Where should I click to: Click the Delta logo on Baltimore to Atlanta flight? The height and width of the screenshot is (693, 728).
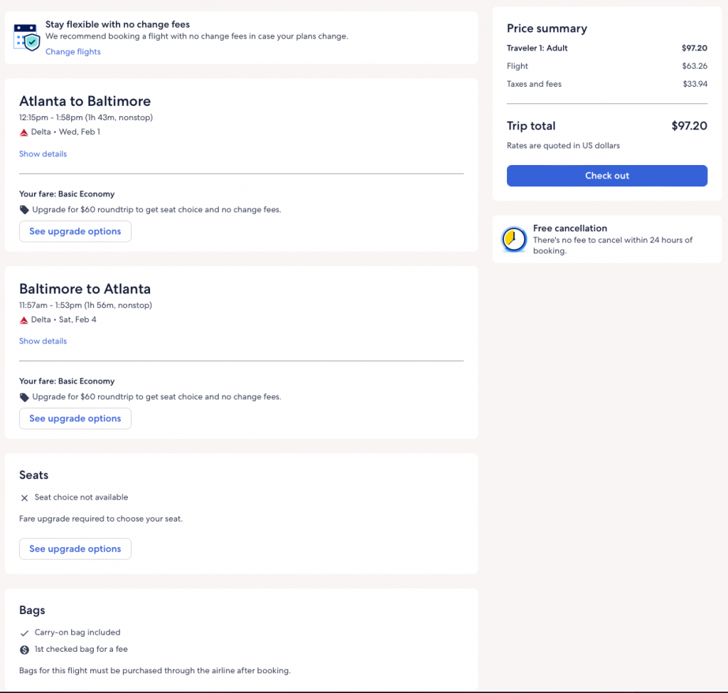pyautogui.click(x=23, y=320)
